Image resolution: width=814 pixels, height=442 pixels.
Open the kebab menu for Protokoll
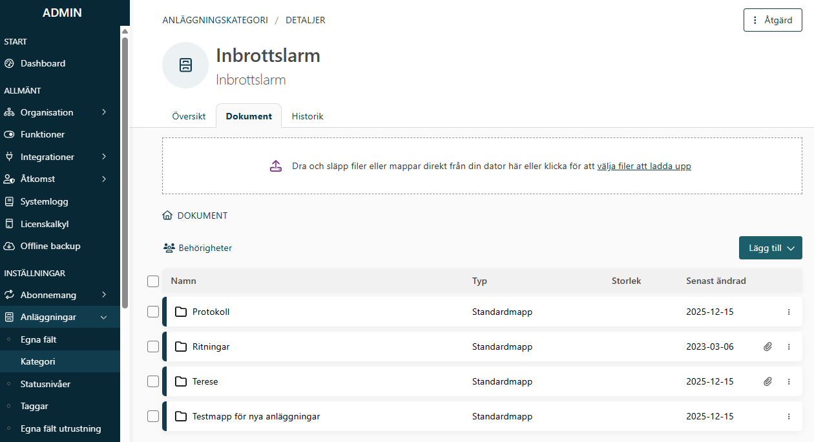point(788,312)
